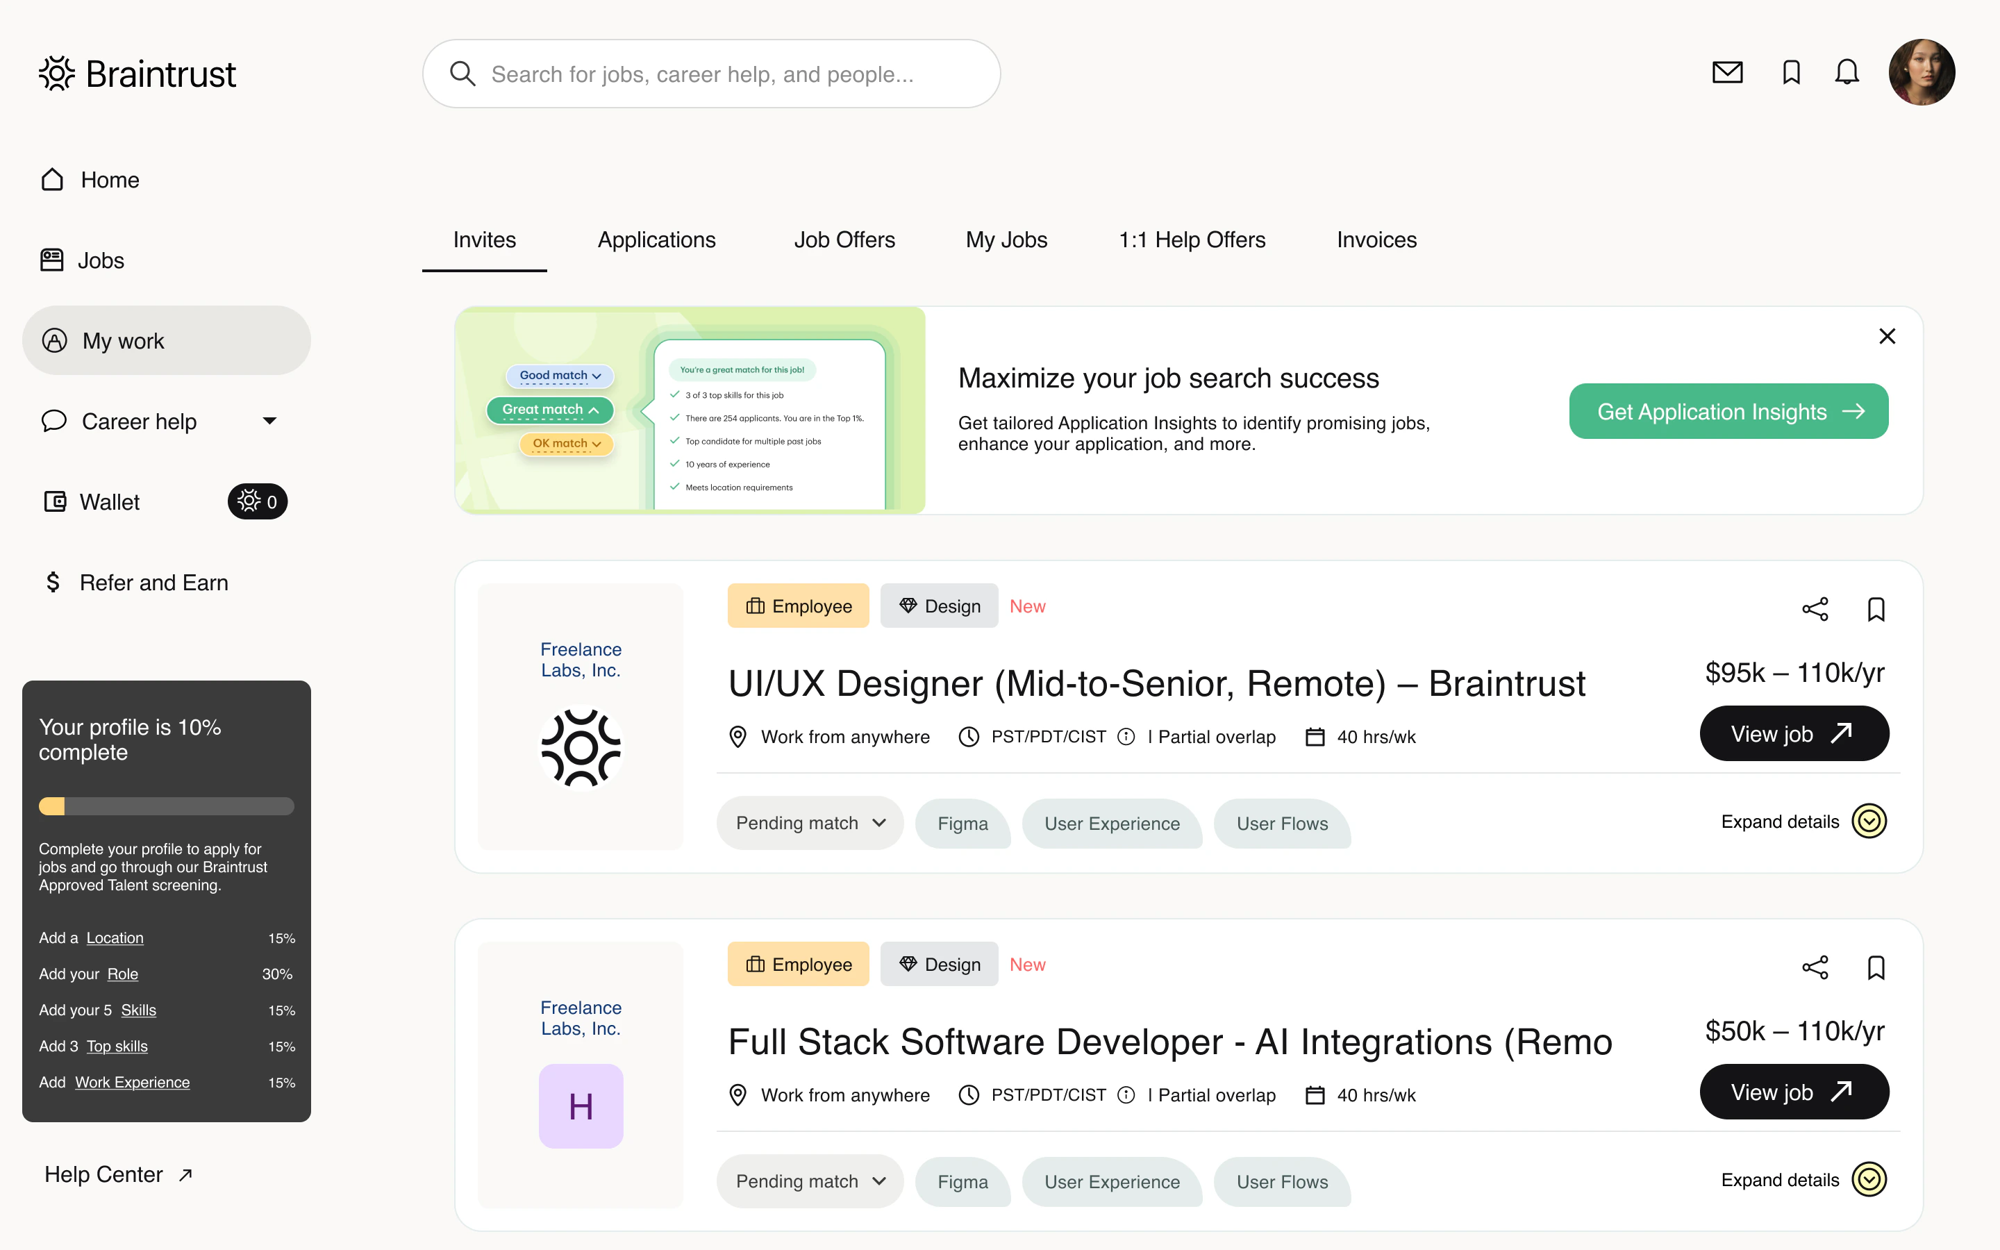Open Wallet in sidebar
Screen dimensions: 2000x1250
(91, 502)
